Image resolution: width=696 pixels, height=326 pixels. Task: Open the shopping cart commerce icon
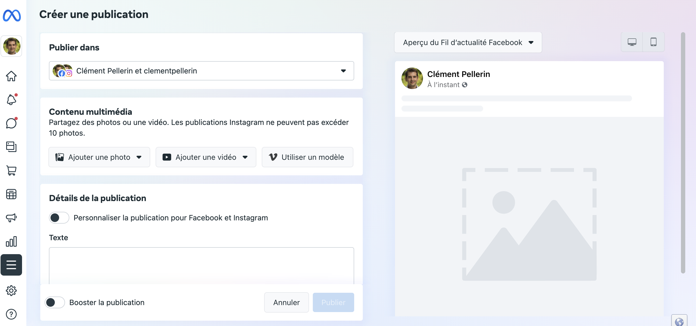(11, 171)
